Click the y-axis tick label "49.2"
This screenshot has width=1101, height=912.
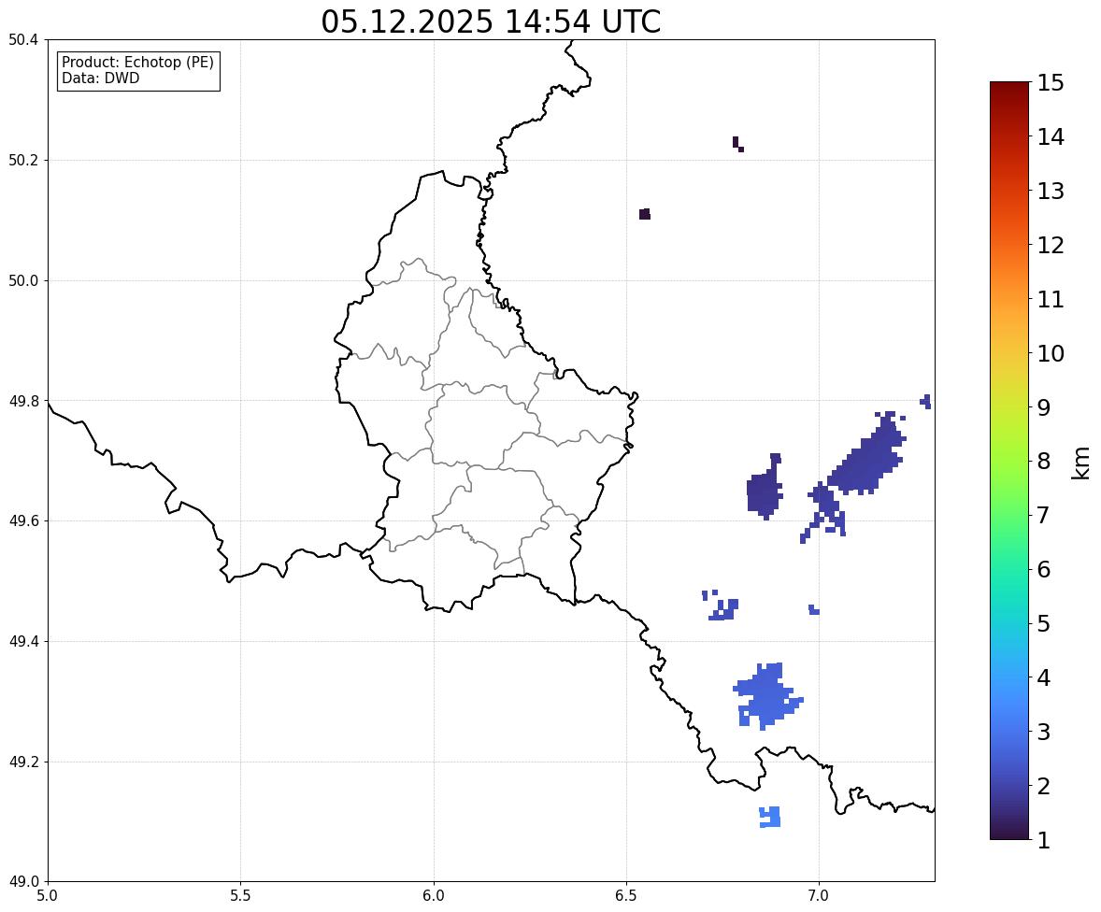(x=23, y=762)
